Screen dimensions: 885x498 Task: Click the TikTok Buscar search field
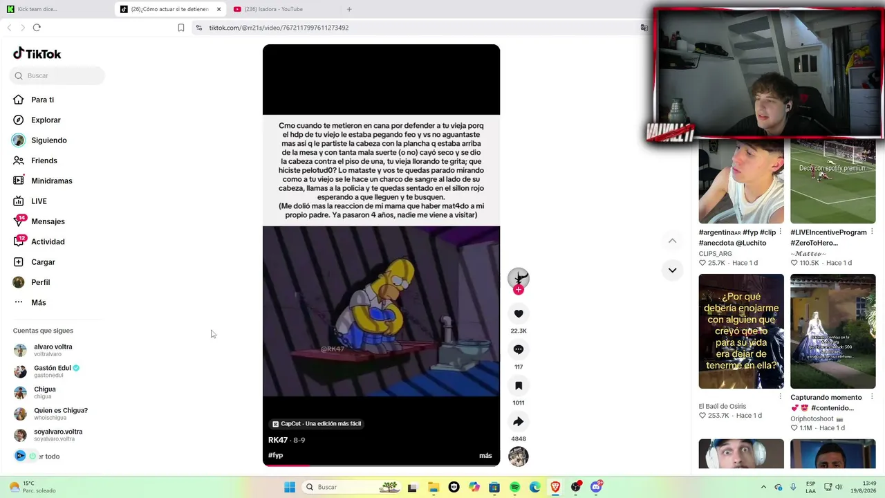pyautogui.click(x=57, y=75)
